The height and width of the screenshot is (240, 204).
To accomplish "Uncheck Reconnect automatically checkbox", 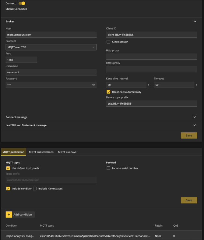I will (108, 92).
